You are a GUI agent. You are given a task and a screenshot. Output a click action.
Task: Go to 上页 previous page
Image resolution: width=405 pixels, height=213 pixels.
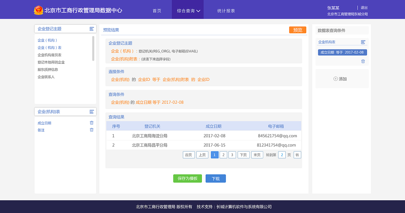tap(202, 155)
